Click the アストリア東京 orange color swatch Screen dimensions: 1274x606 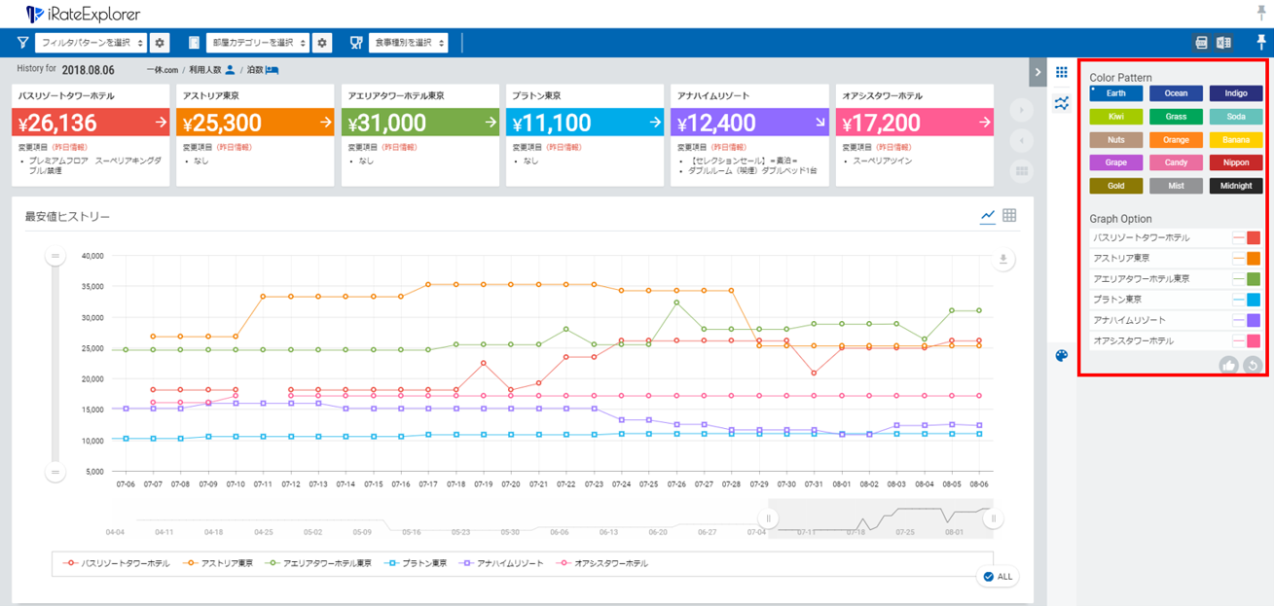[x=1253, y=259]
